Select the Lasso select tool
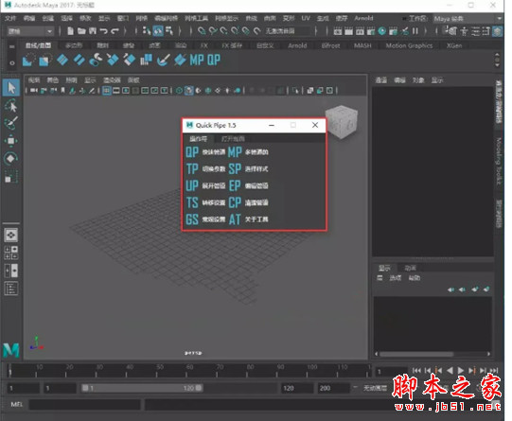The image size is (512, 421). [11, 106]
